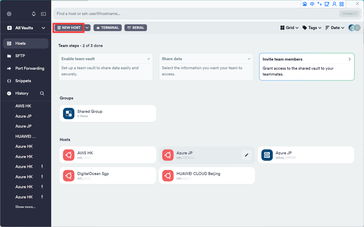Open the History section

pyautogui.click(x=22, y=93)
